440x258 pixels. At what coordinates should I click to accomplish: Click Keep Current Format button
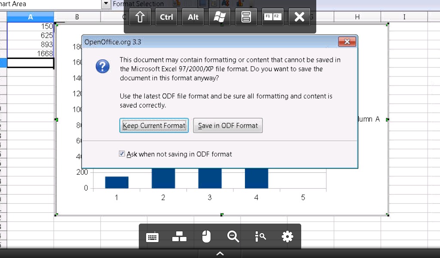click(154, 126)
